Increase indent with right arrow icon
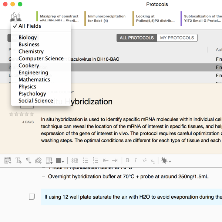Viewport: 222px width, 222px height. [x=115, y=161]
